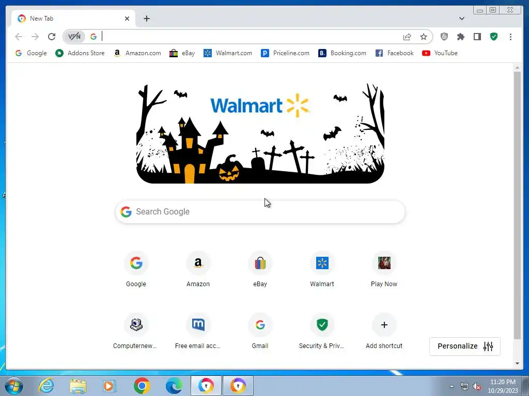Click the Walmart Halloween banner

(260, 134)
